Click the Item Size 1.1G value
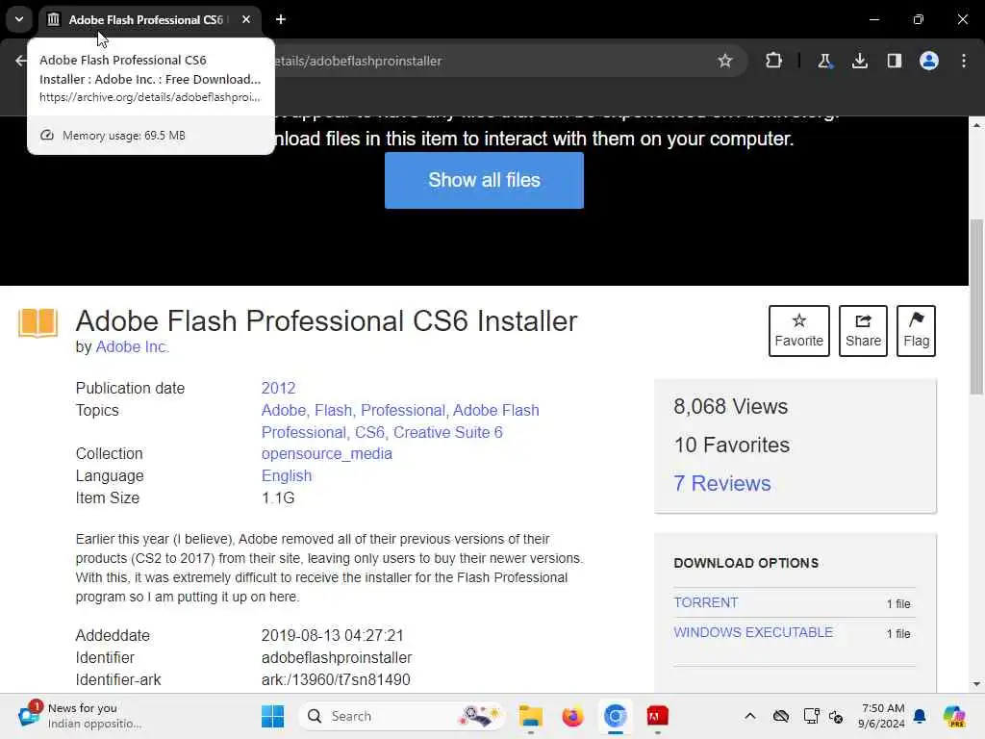 point(278,497)
